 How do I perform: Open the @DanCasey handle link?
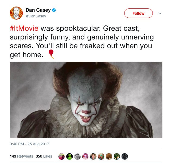pos(36,16)
